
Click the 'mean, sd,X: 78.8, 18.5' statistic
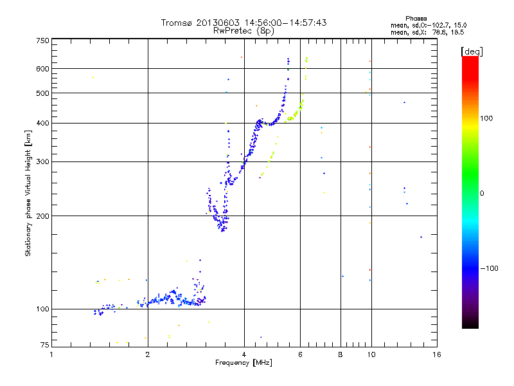coord(427,32)
